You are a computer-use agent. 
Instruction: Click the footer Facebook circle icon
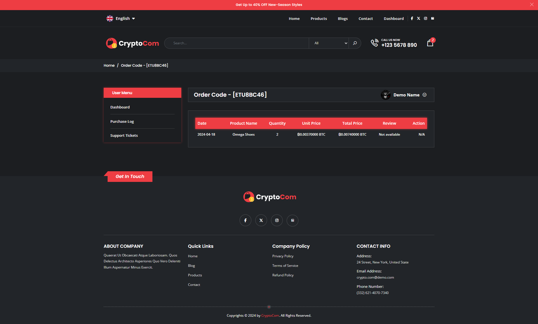pos(245,220)
